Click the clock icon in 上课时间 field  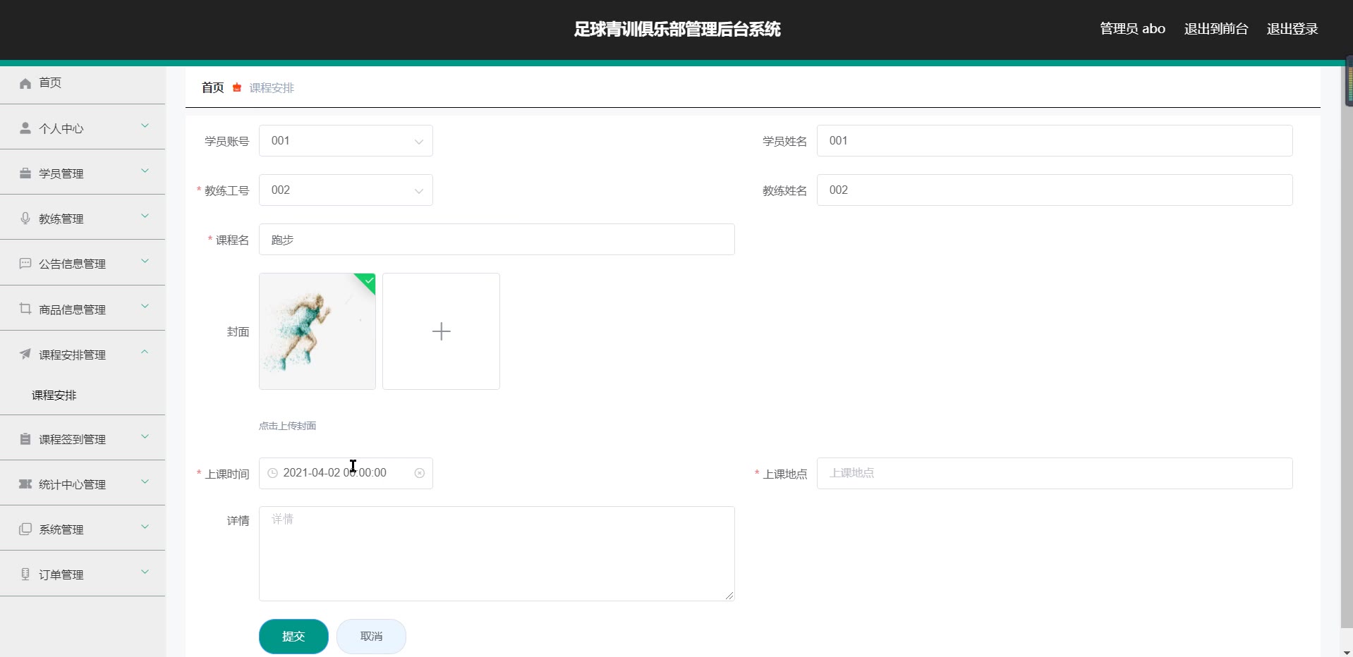273,473
